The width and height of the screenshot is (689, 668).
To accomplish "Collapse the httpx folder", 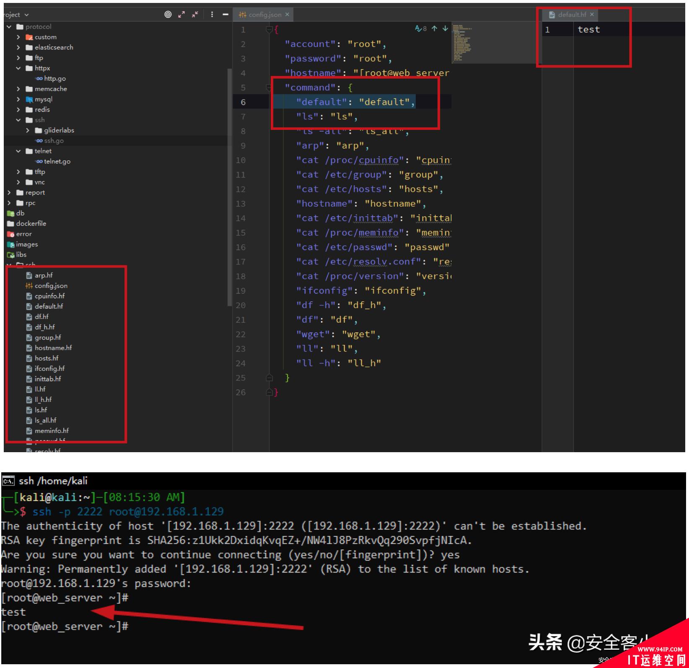I will click(18, 68).
